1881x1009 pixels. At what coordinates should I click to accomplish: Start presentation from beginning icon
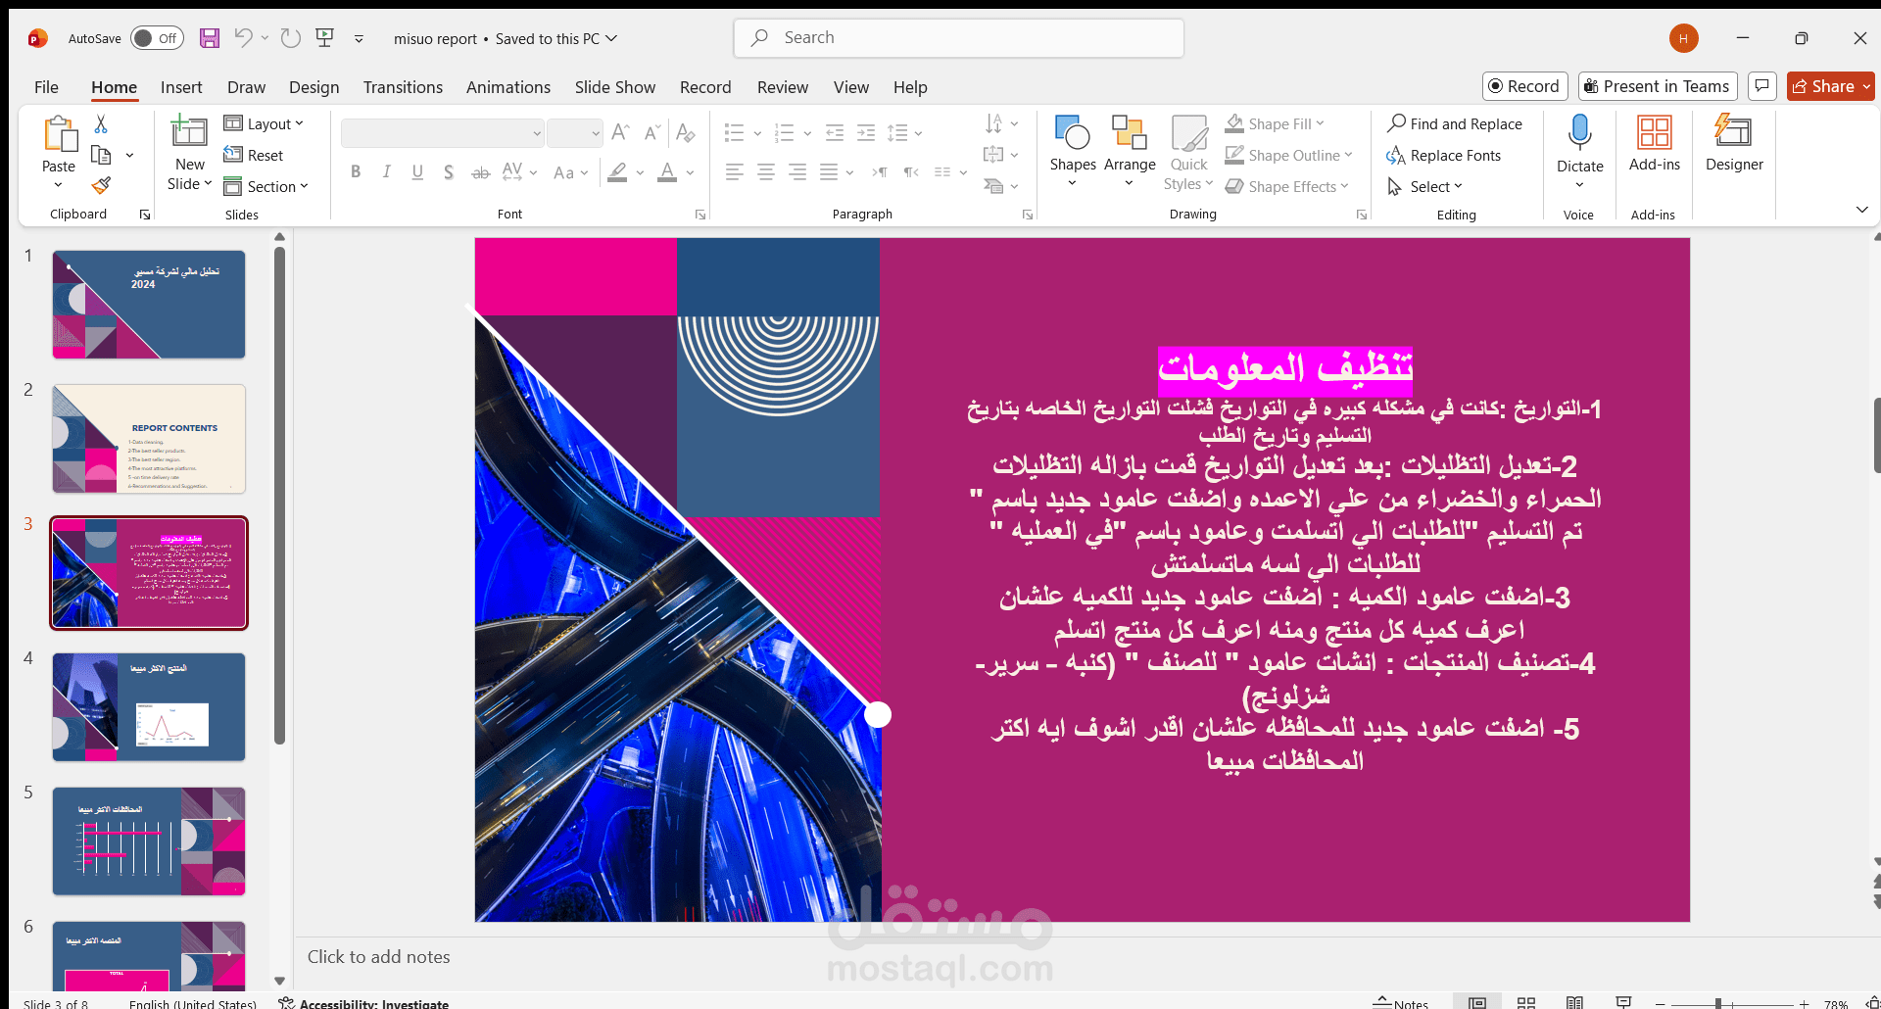(325, 38)
